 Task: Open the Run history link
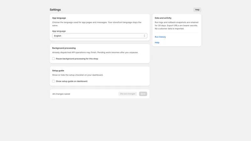(x=160, y=37)
